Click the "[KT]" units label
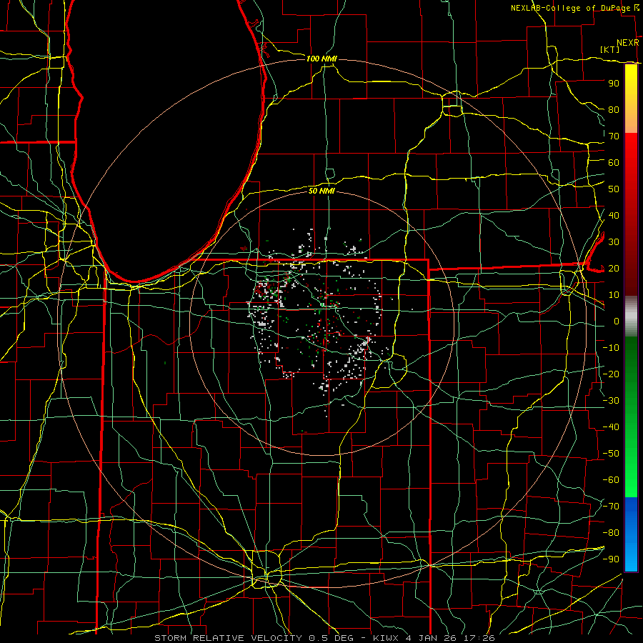The image size is (643, 643). (609, 49)
